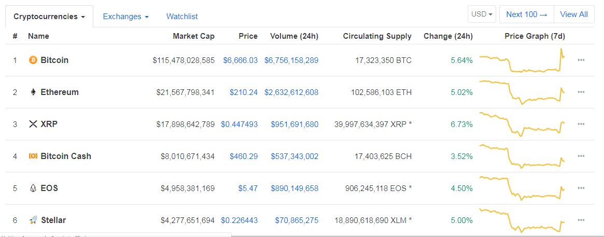
Task: Click the Bitcoin logo icon
Action: coord(33,60)
